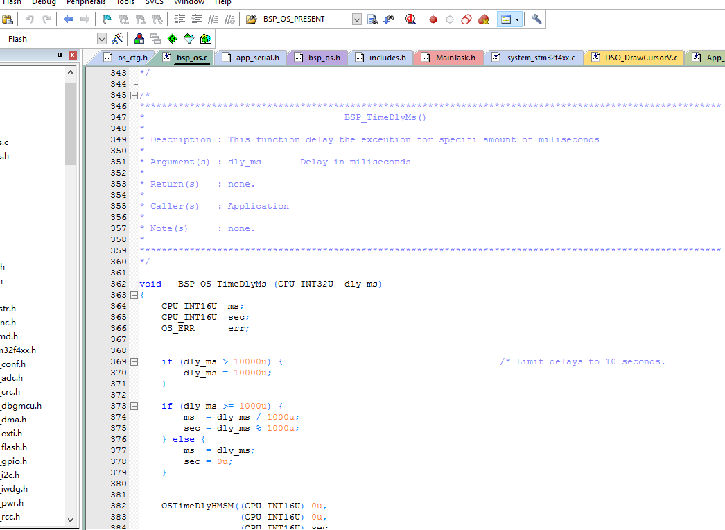
Task: Go to previous bookmark icon
Action: click(x=124, y=19)
